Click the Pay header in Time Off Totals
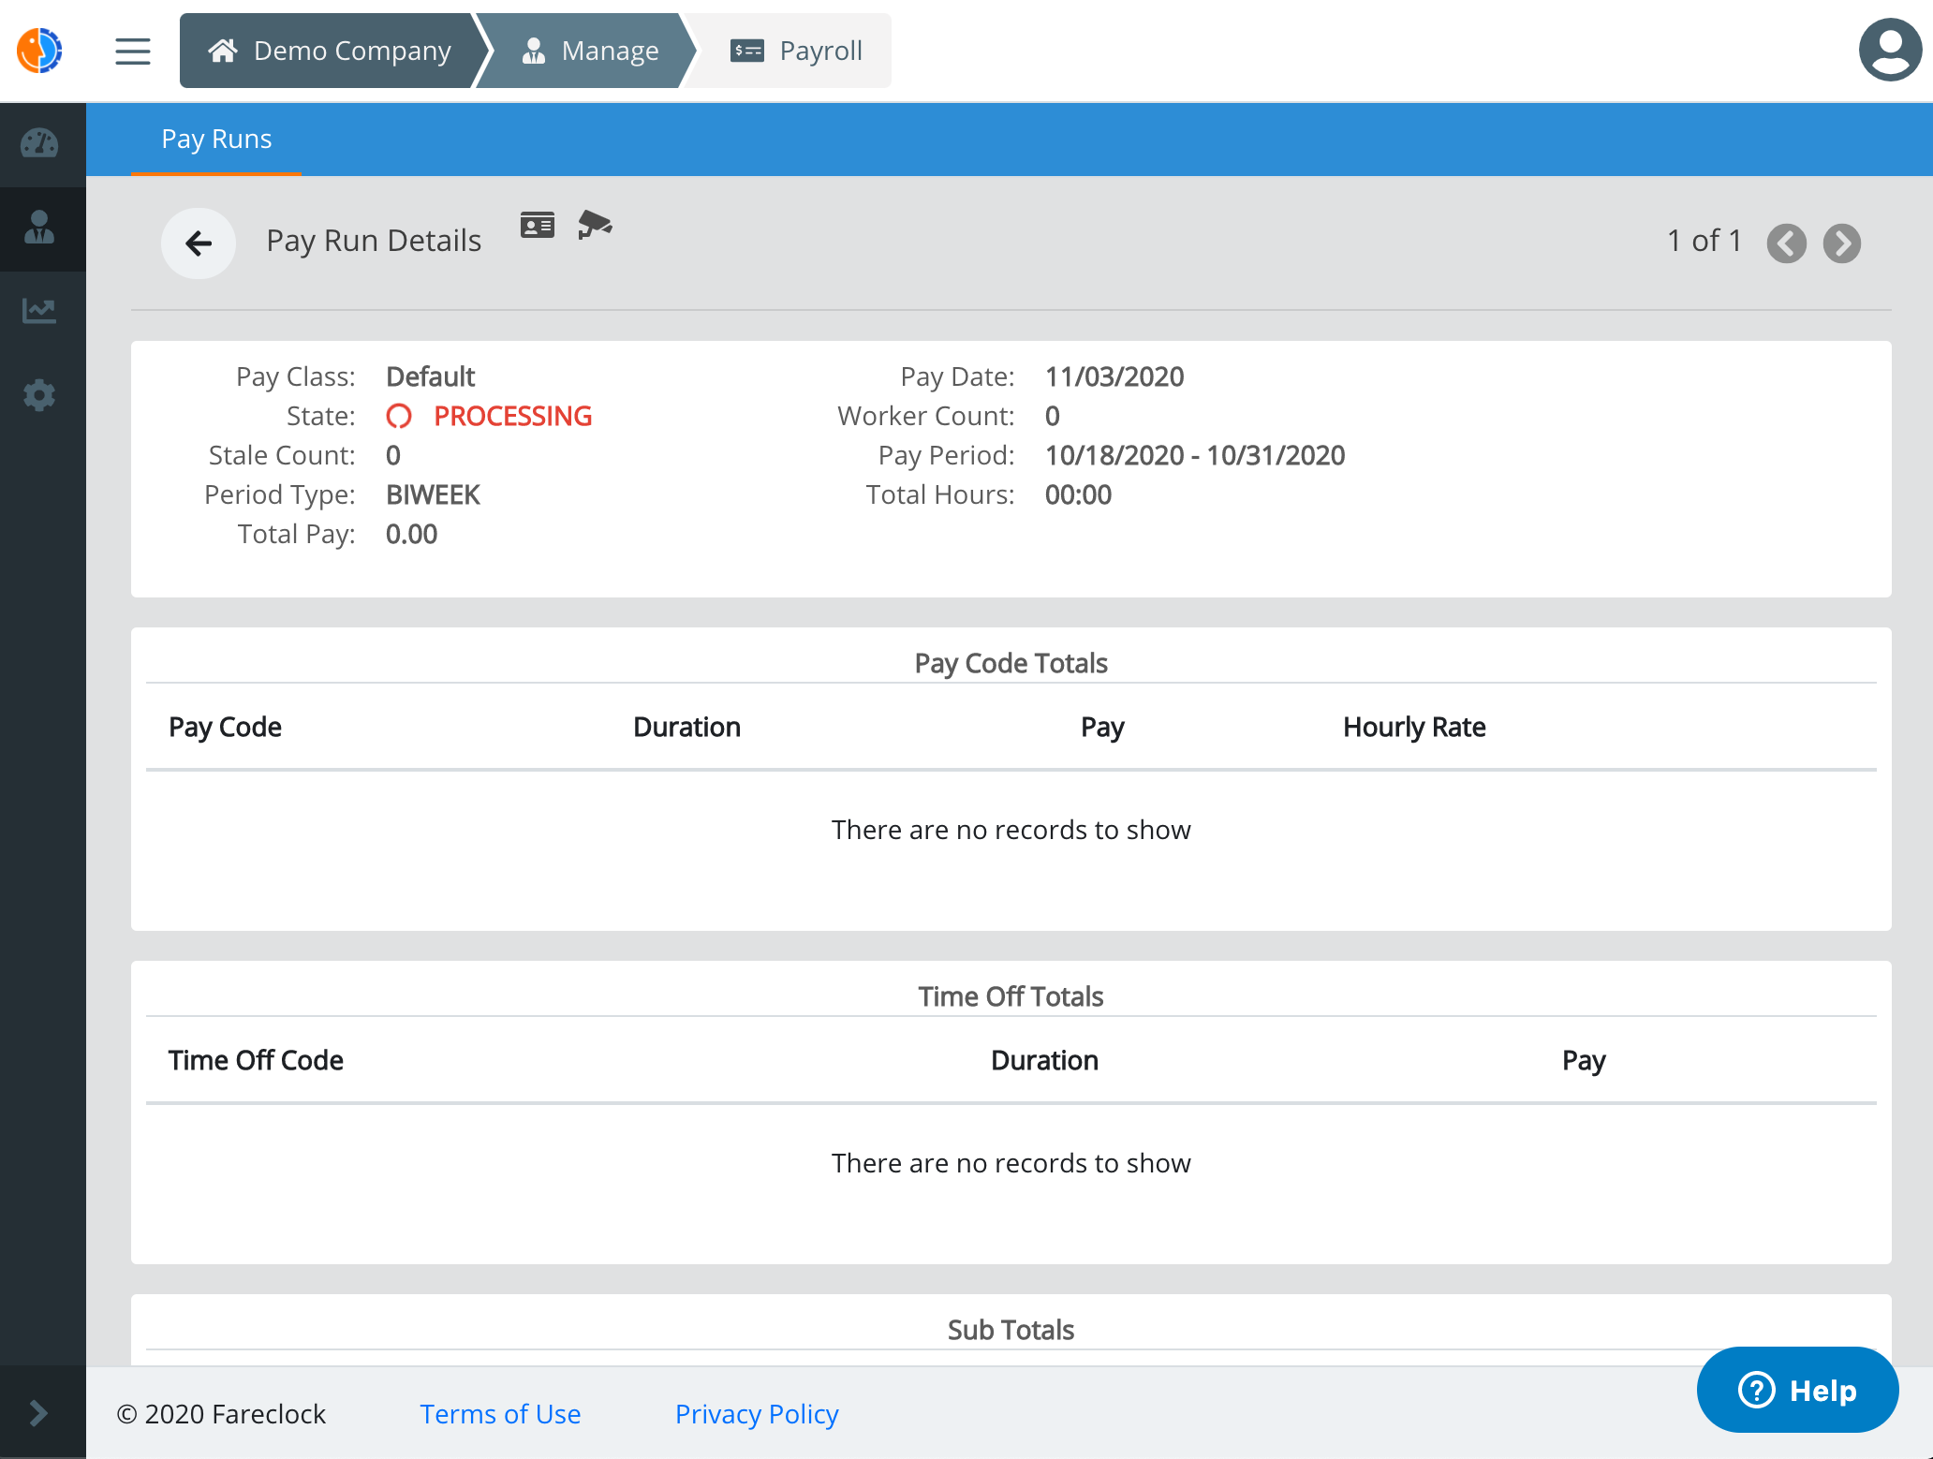The height and width of the screenshot is (1459, 1933). tap(1584, 1060)
